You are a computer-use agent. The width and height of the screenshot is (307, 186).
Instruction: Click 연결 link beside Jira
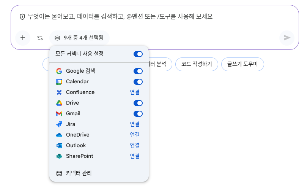(x=134, y=124)
